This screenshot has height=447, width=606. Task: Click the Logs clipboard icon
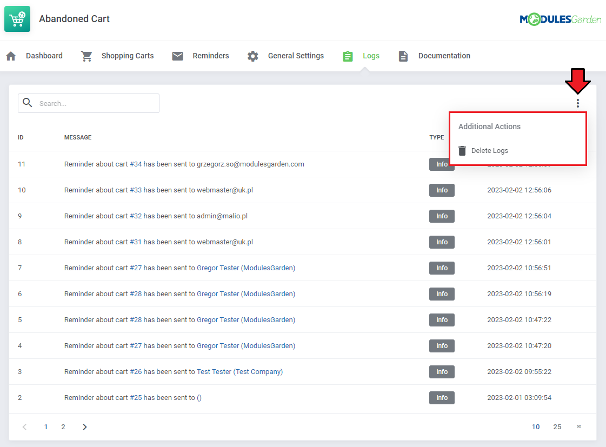[x=348, y=56]
